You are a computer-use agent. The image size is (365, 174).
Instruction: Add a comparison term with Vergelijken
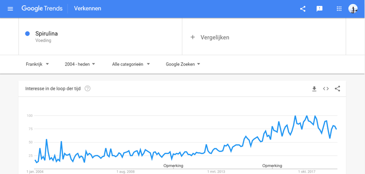click(210, 37)
